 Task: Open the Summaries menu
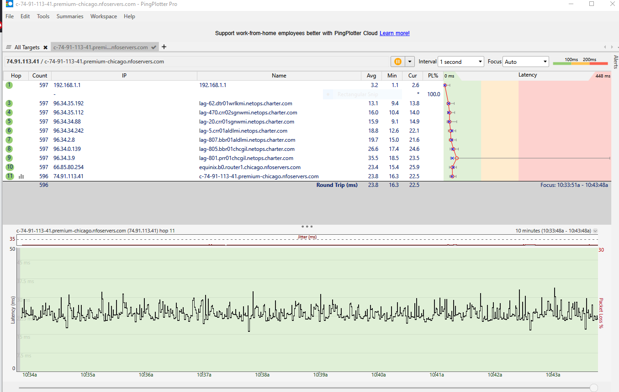[70, 16]
